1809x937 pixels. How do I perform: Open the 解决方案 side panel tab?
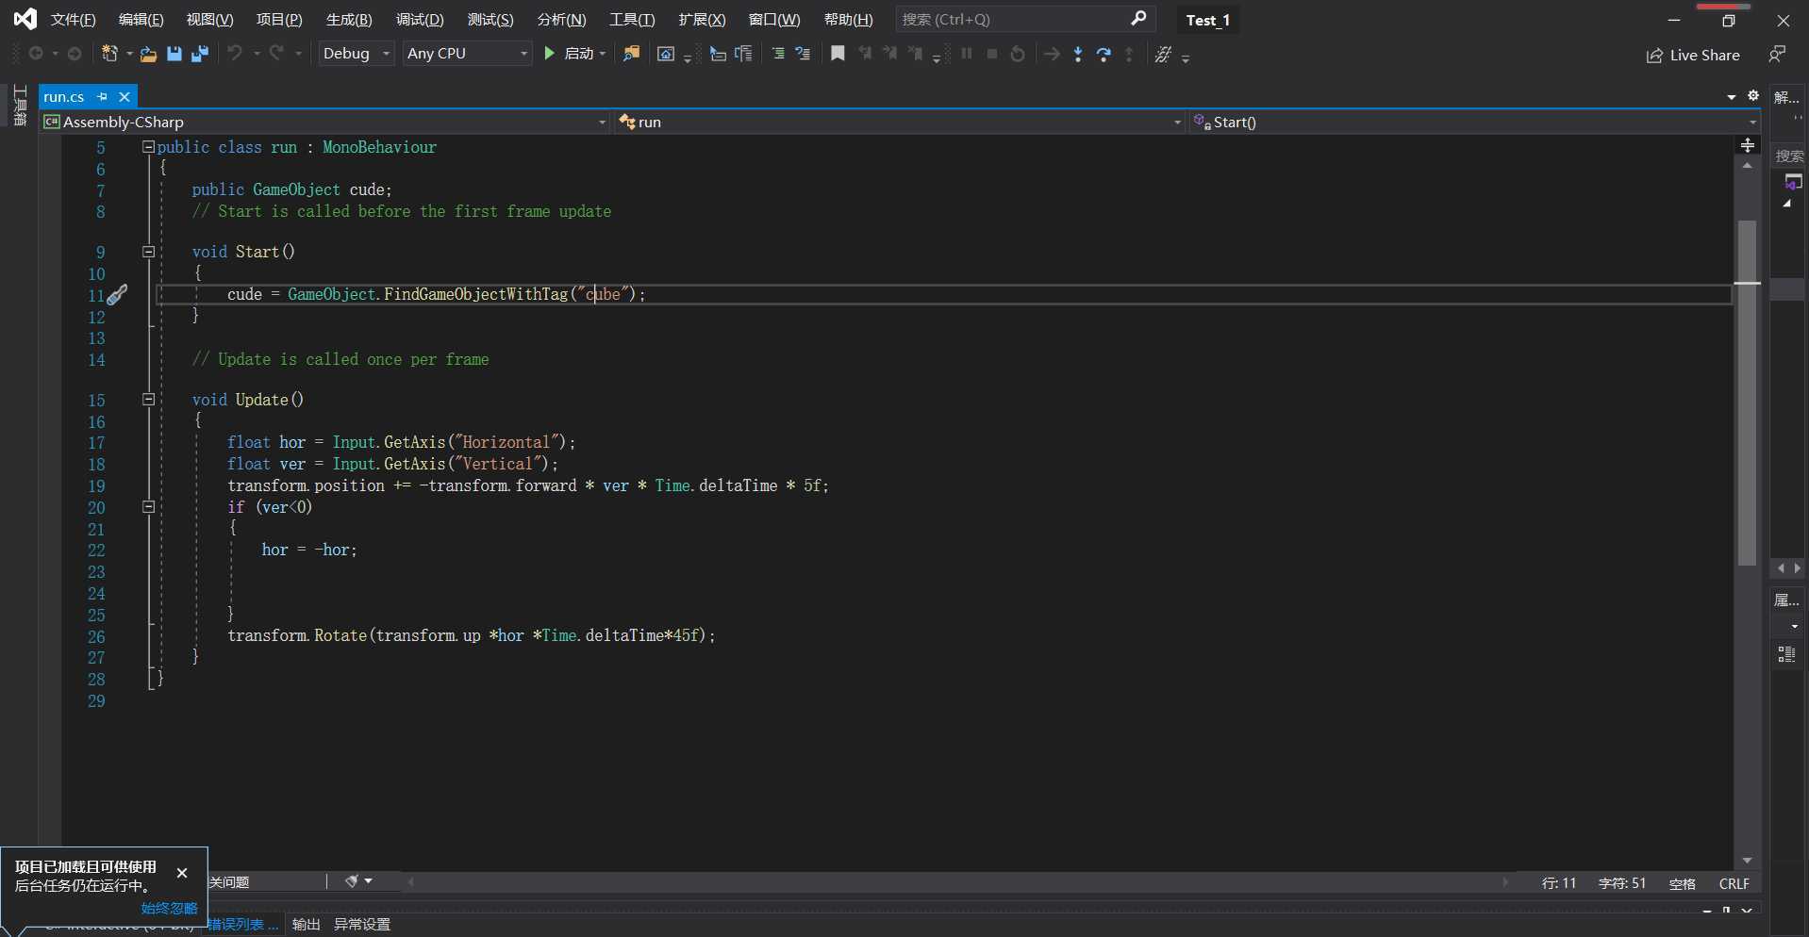tap(1786, 97)
